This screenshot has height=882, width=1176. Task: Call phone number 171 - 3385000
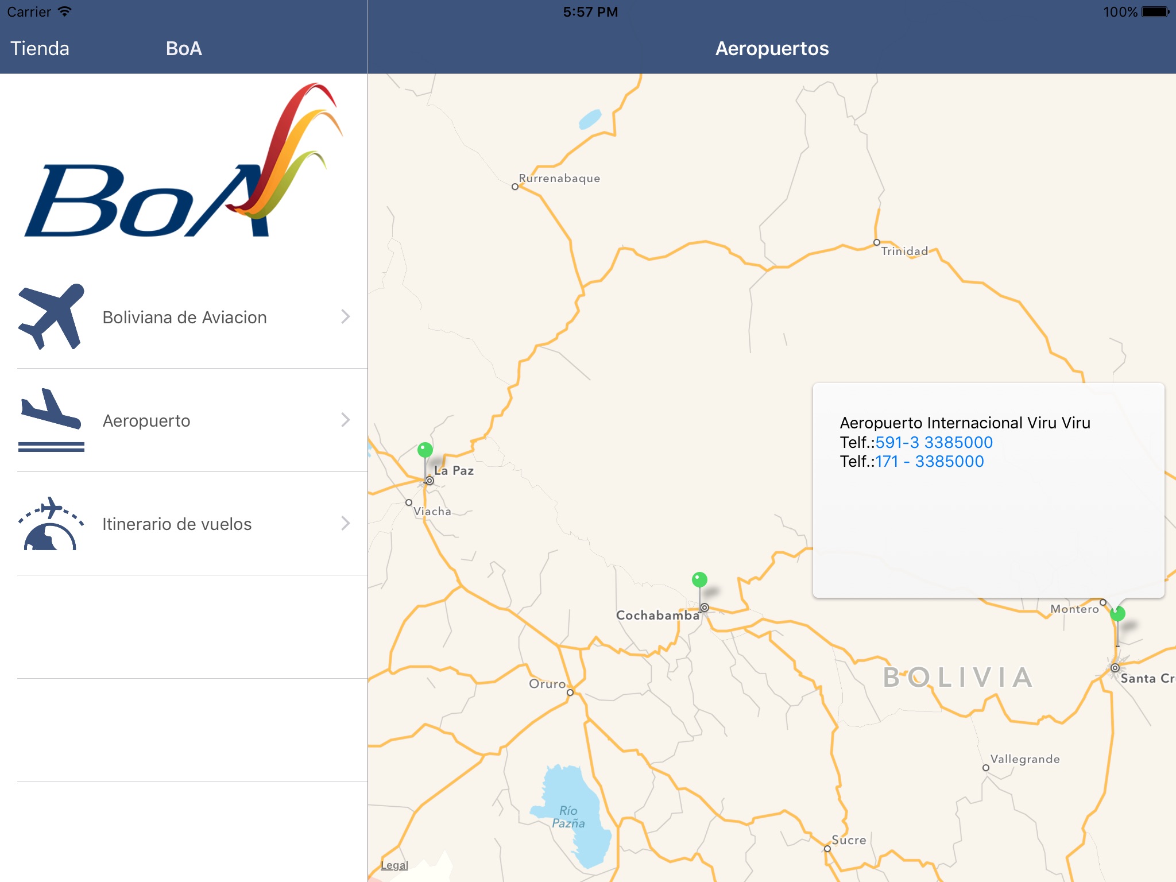point(929,462)
